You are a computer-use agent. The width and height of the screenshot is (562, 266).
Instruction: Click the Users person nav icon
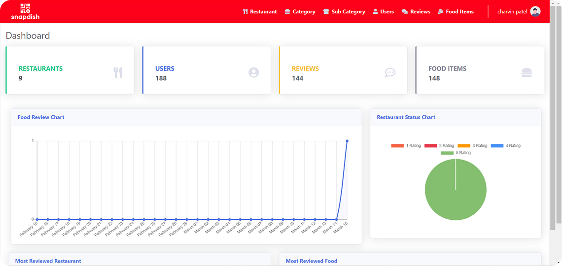(375, 11)
